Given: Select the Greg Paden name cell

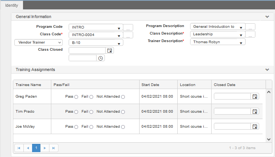Looking at the screenshot, I should tap(32, 97).
